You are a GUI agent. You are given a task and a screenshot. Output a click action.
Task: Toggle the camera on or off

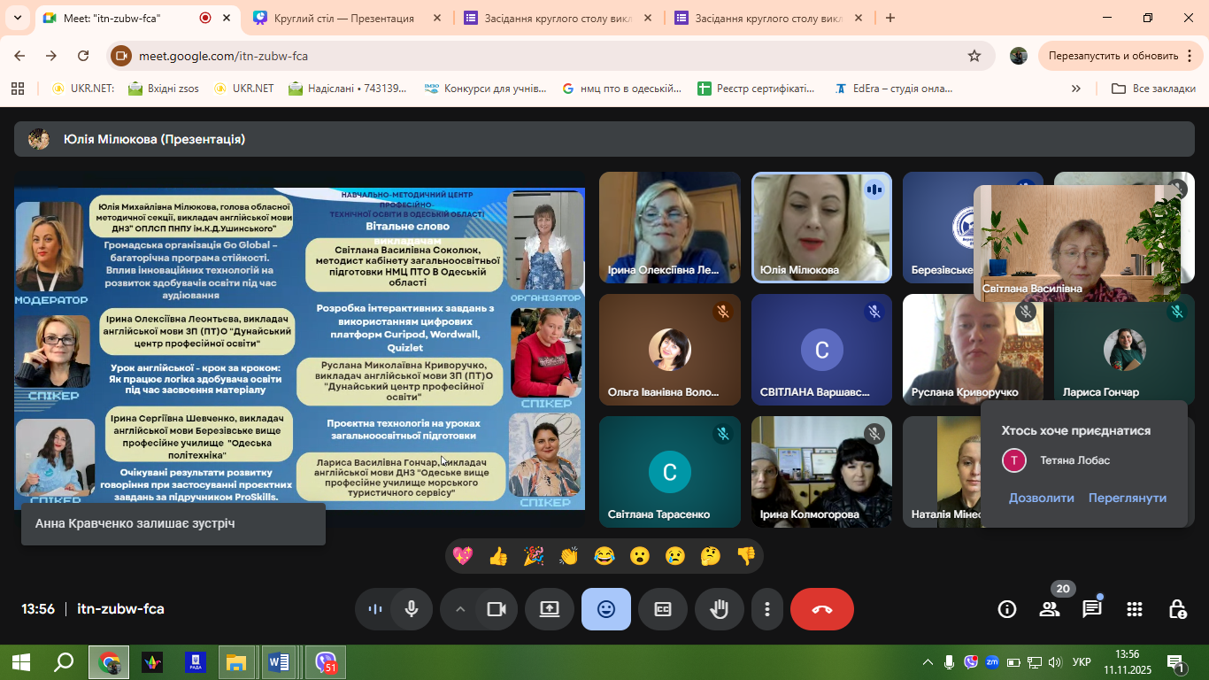497,609
